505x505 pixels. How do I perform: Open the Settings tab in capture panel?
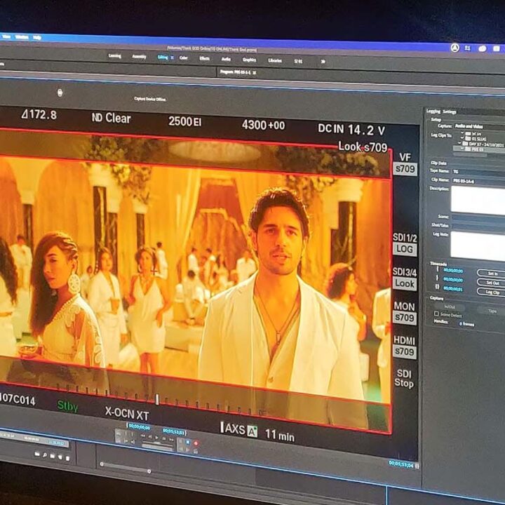tap(450, 112)
